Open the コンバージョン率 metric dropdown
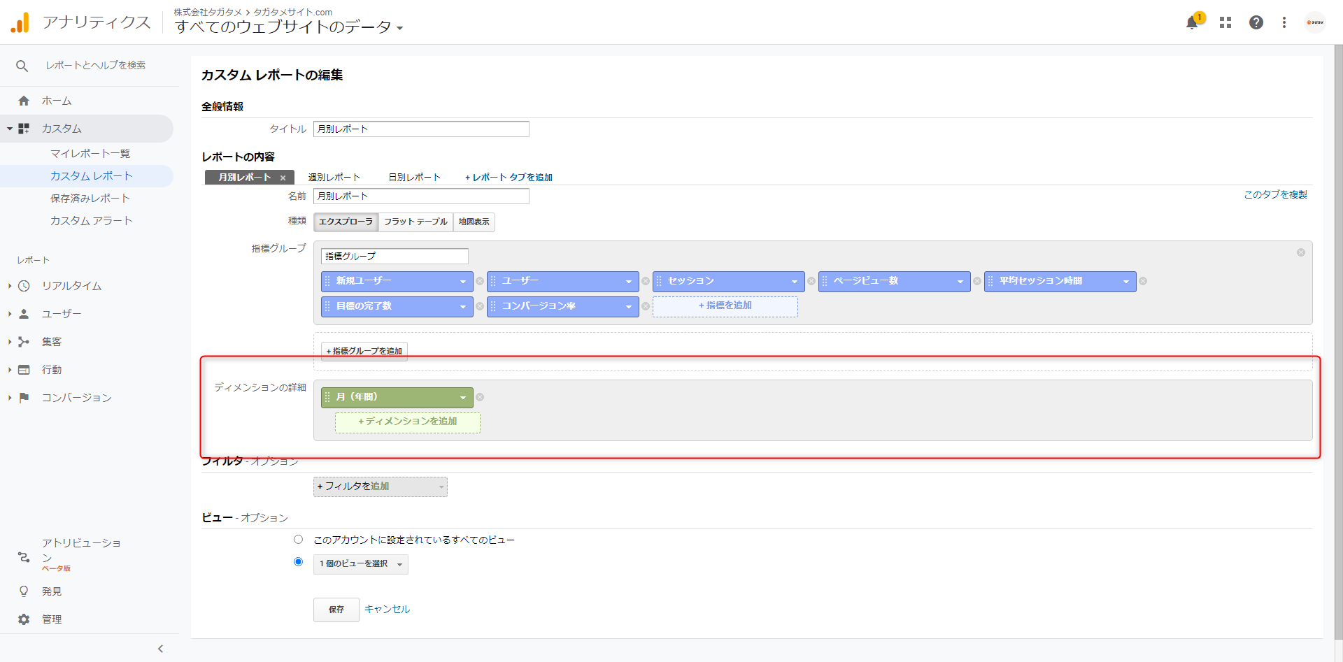The image size is (1343, 662). [628, 307]
